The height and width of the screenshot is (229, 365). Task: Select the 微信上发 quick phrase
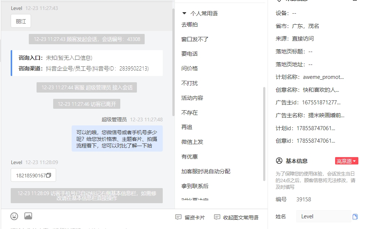pos(192,142)
